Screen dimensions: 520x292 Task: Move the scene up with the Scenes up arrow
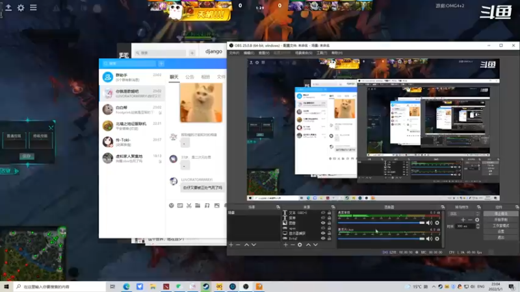[246, 245]
